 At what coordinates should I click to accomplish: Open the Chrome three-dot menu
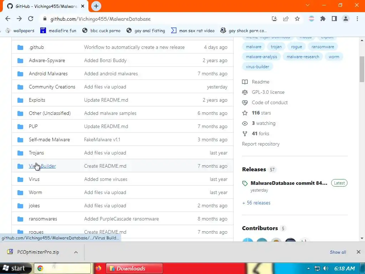coord(357,19)
